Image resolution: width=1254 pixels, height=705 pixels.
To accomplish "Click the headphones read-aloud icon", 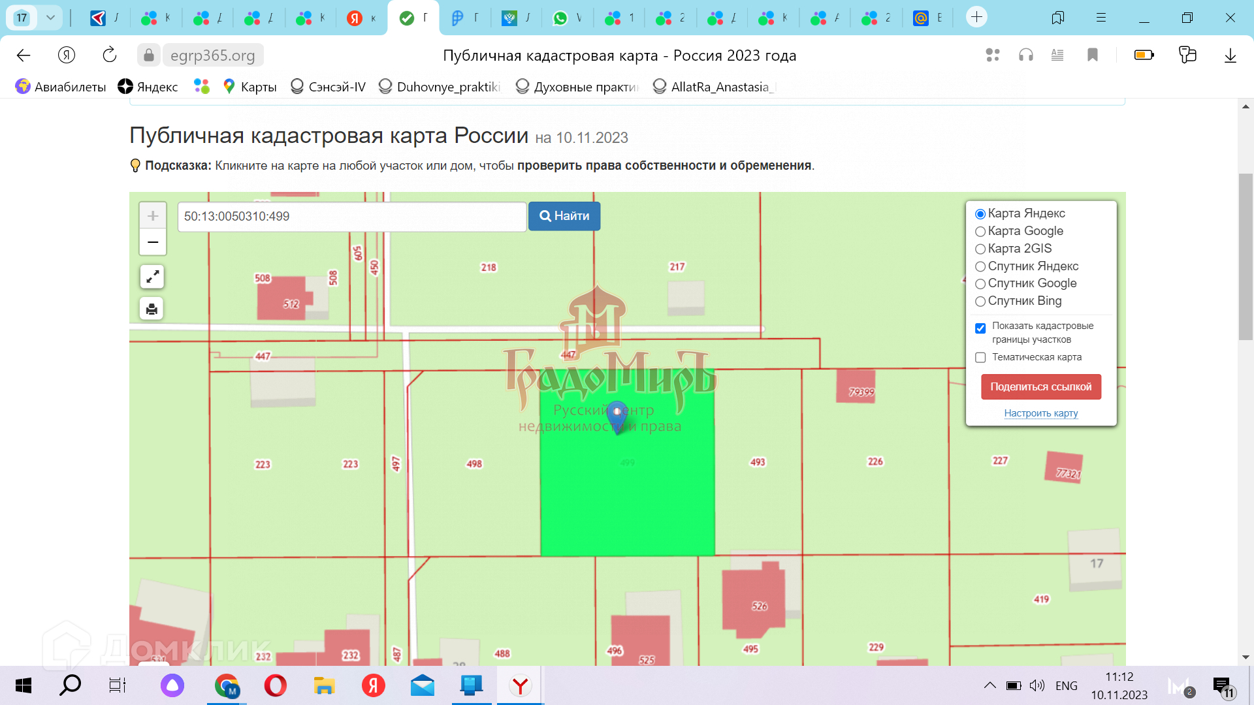I will (x=1026, y=55).
